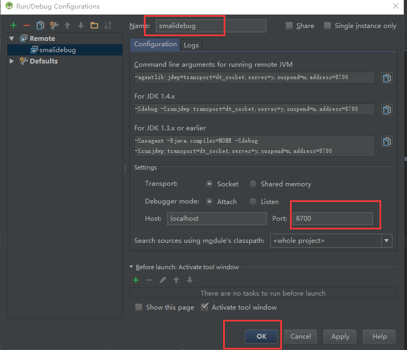407x350 pixels.
Task: Select Socket transport radio button
Action: (x=209, y=184)
